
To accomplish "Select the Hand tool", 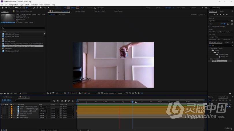I will click(x=6, y=7).
